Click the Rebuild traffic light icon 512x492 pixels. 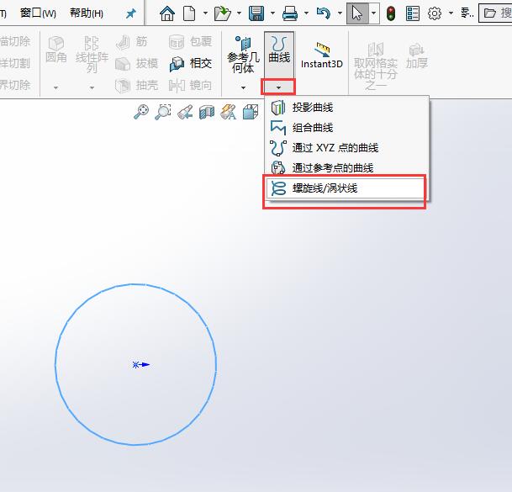391,13
